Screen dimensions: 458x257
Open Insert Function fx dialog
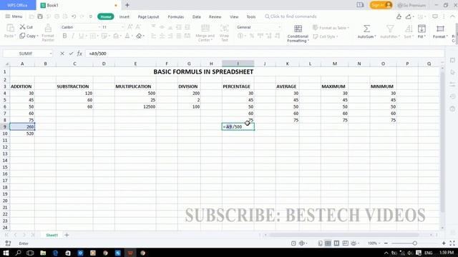coord(79,54)
